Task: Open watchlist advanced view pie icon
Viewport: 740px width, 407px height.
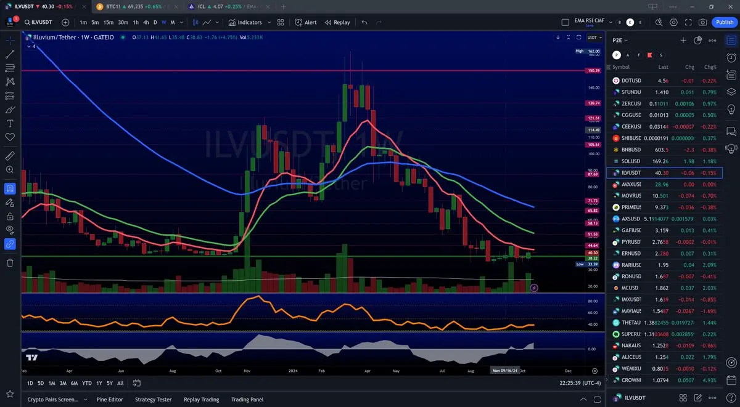Action: click(698, 40)
